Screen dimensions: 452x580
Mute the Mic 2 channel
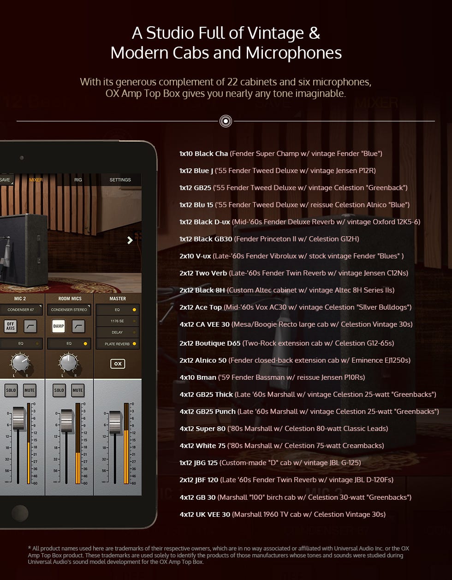(x=30, y=390)
